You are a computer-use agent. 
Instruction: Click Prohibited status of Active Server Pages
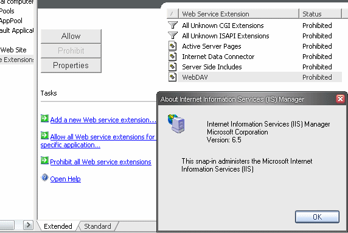click(x=317, y=46)
